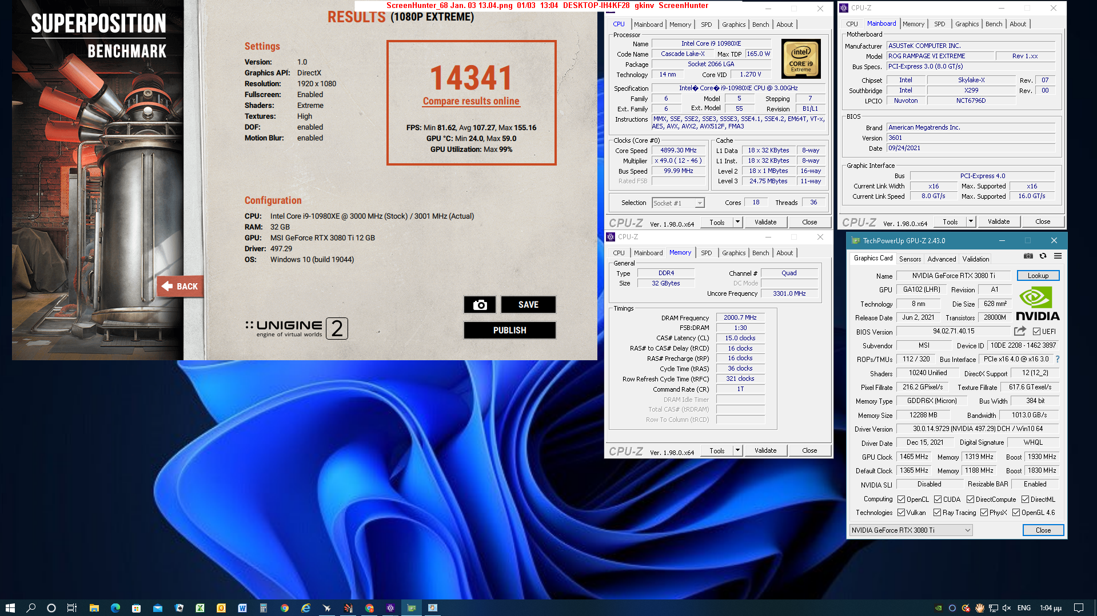Open the Mail app from the taskbar
Screen dimensions: 1097x616
[157, 608]
